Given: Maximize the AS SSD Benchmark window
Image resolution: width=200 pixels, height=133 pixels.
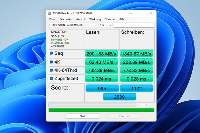Looking at the screenshot, I should tap(141, 13).
